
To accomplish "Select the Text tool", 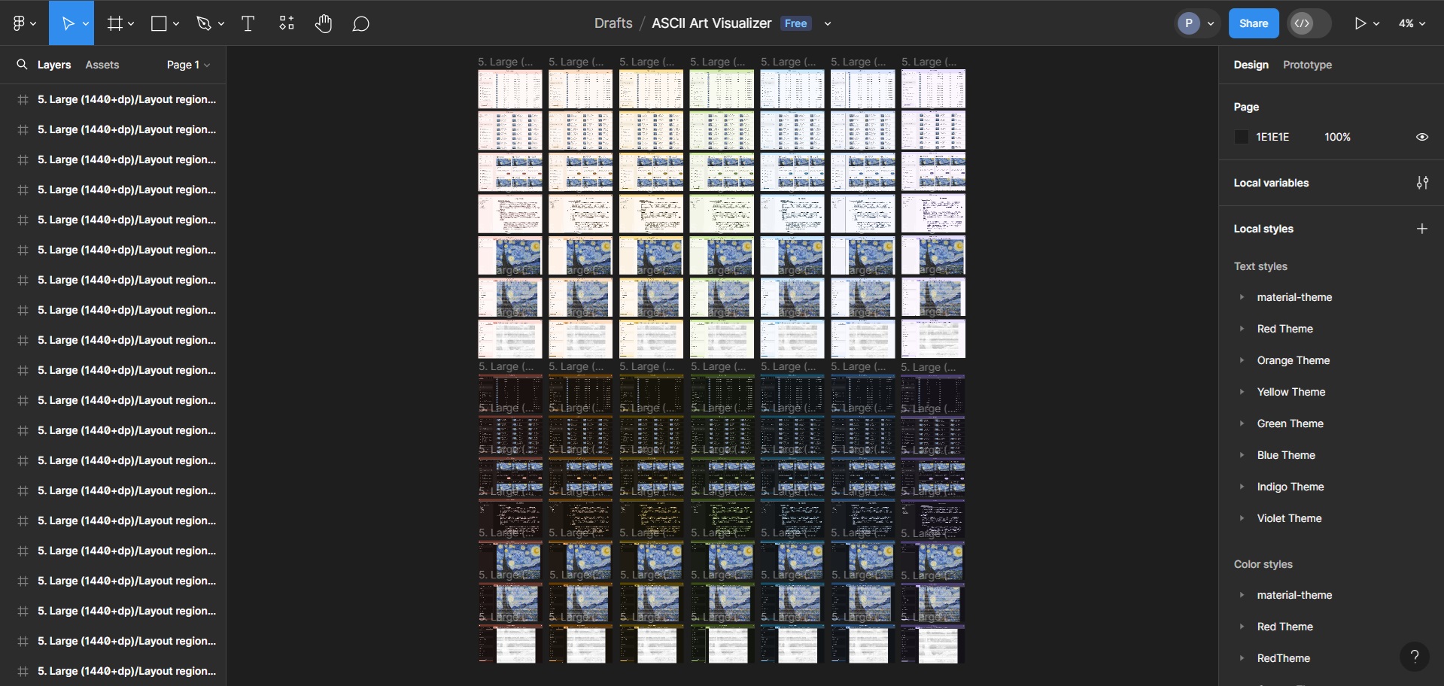I will tap(248, 23).
